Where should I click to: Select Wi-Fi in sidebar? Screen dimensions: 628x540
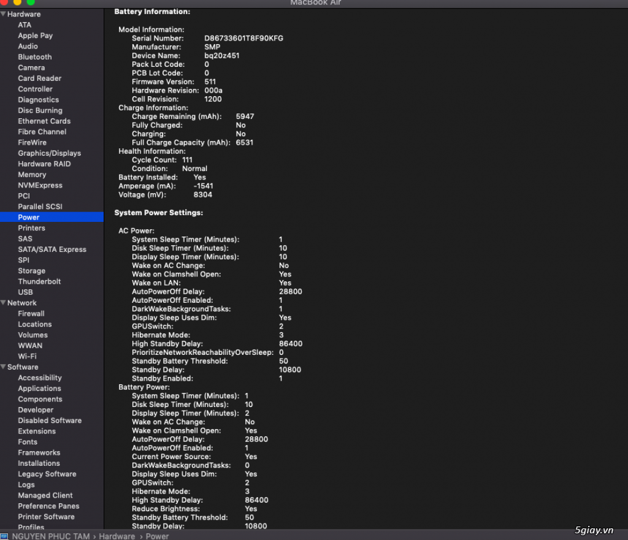(x=27, y=356)
